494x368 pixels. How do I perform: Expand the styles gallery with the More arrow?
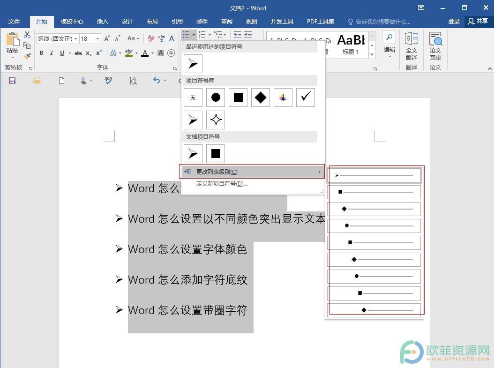(x=372, y=55)
